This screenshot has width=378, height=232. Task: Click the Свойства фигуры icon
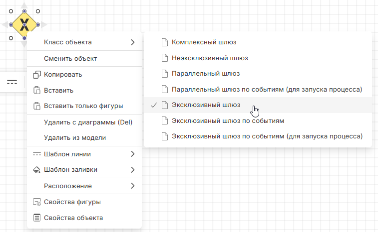coord(36,202)
